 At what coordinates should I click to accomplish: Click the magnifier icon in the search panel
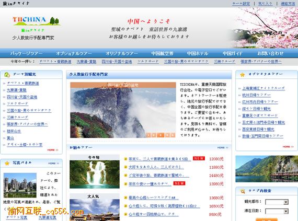point(243,191)
